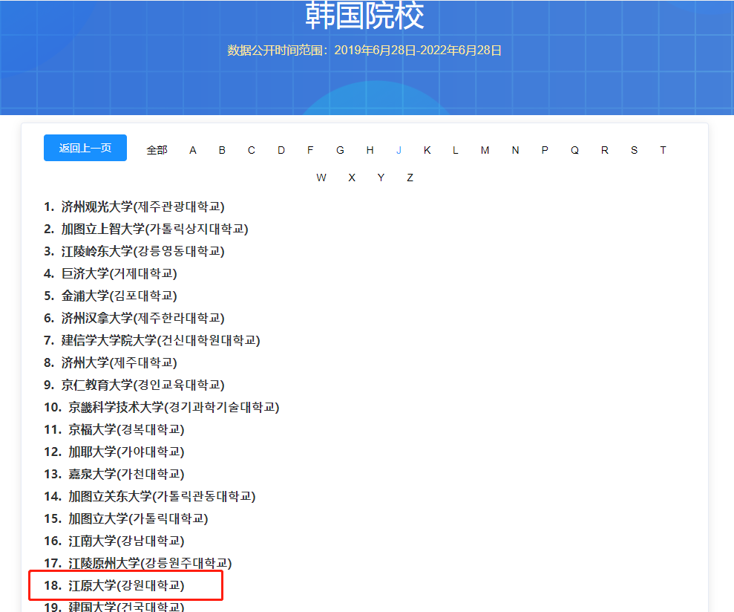Filter universities by letter Z

410,177
